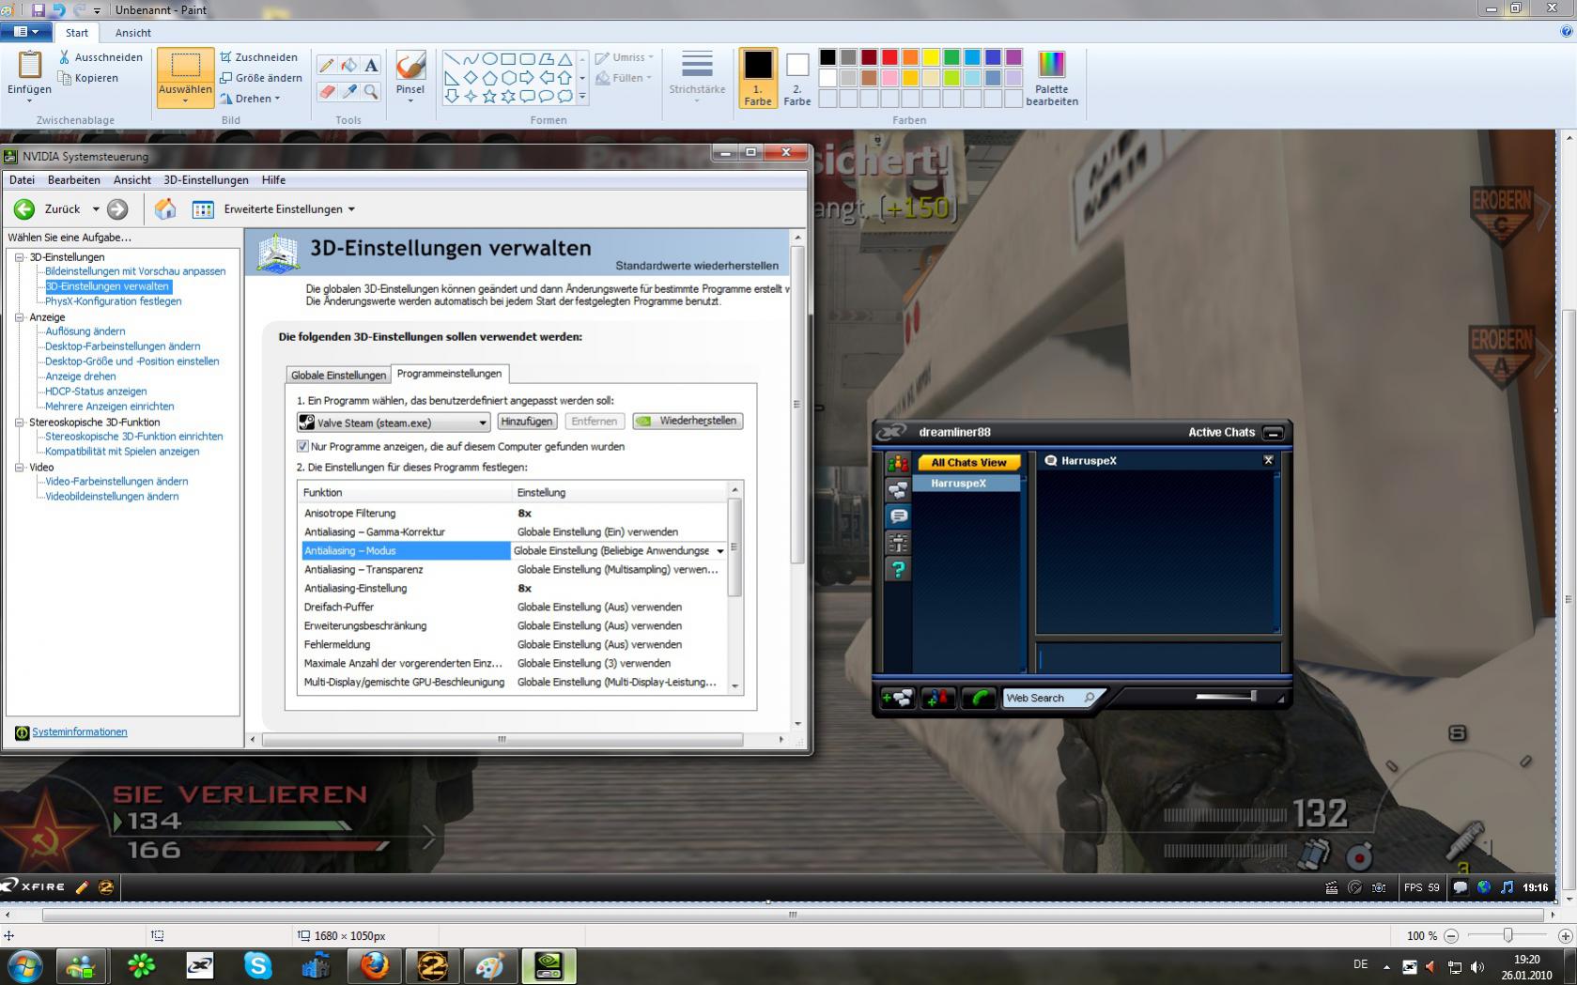
Task: Collapse the Stereoskopische 3D-Funktion tree node
Action: [19, 423]
